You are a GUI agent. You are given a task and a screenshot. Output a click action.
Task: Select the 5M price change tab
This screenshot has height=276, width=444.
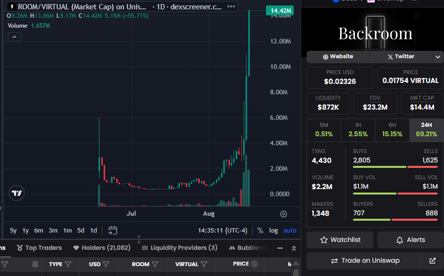coord(324,130)
